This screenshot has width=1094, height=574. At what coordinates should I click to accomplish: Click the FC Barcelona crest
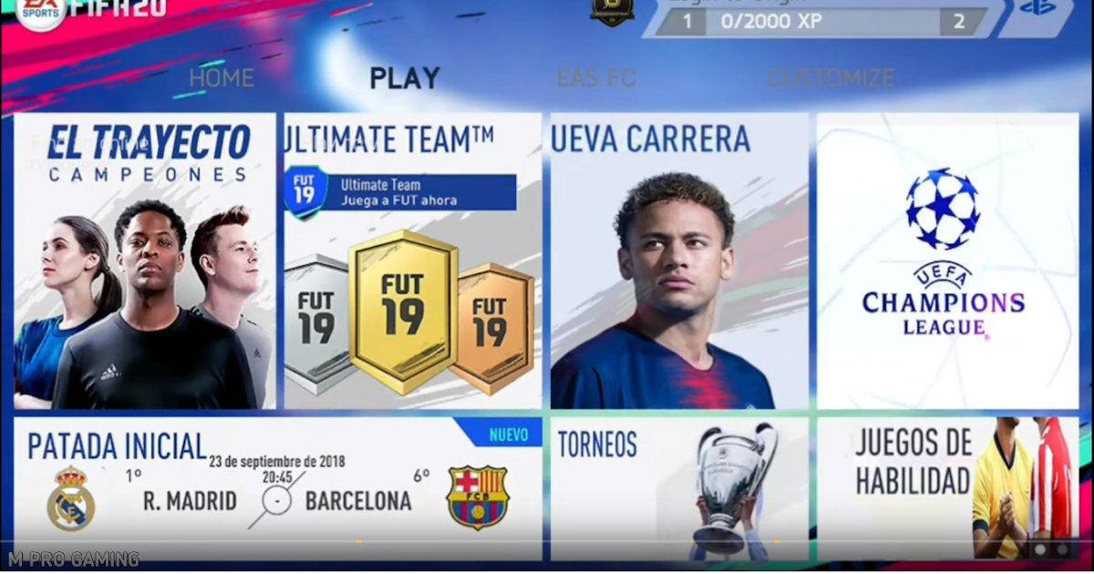477,497
